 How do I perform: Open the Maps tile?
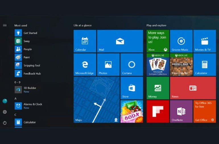coord(96,100)
